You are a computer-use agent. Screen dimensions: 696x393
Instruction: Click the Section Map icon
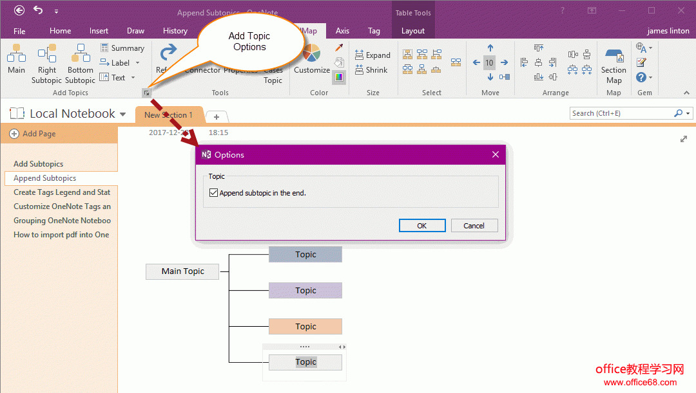coord(614,57)
